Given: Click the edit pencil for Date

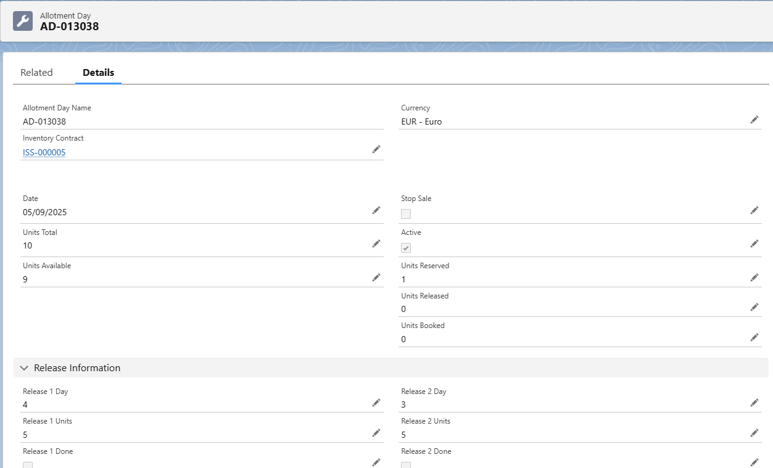Looking at the screenshot, I should coord(376,210).
